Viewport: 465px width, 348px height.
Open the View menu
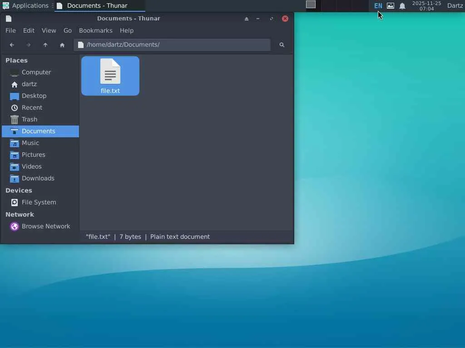49,30
